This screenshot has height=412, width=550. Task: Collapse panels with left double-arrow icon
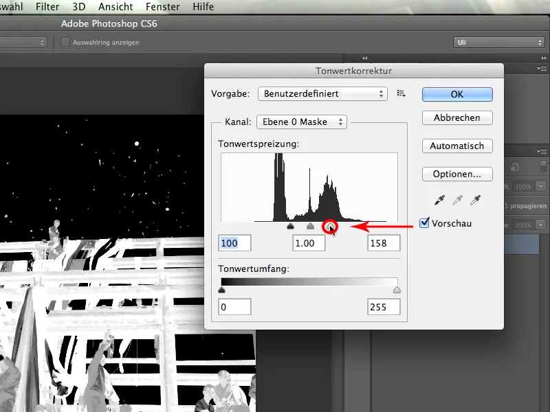[x=365, y=58]
